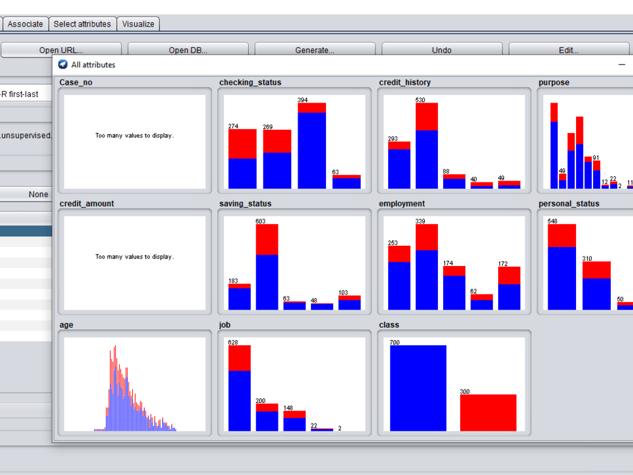This screenshot has height=475, width=633.
Task: Click the 183 bar in saving_status chart
Action: 239,296
